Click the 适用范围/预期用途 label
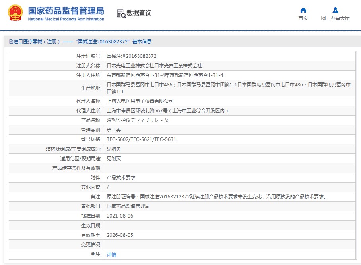The width and height of the screenshot is (361, 265). [80, 159]
